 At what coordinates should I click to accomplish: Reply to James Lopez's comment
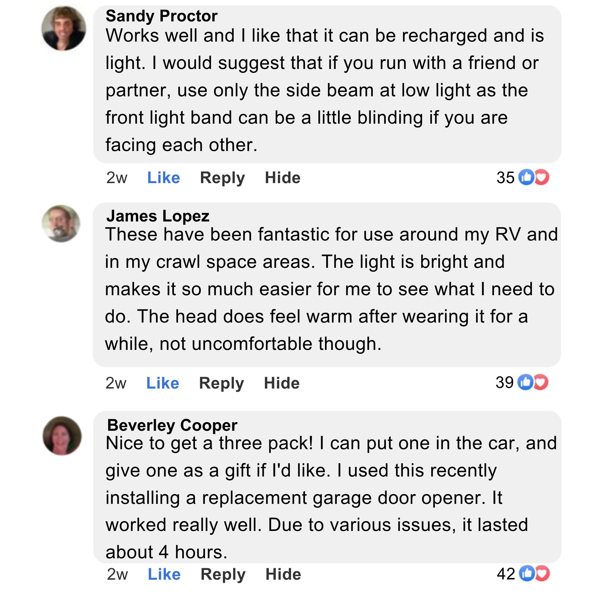coord(221,383)
